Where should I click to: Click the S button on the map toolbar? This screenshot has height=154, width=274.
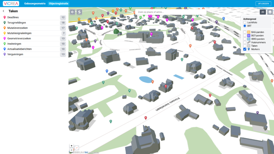pyautogui.click(x=79, y=12)
